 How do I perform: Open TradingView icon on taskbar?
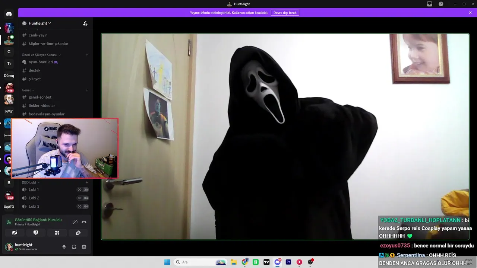266,262
